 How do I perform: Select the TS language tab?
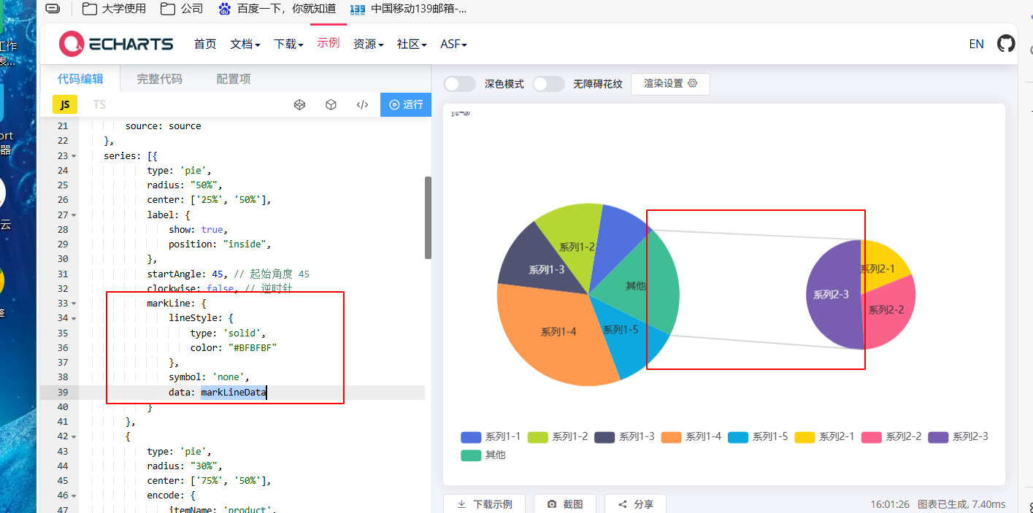pyautogui.click(x=99, y=104)
